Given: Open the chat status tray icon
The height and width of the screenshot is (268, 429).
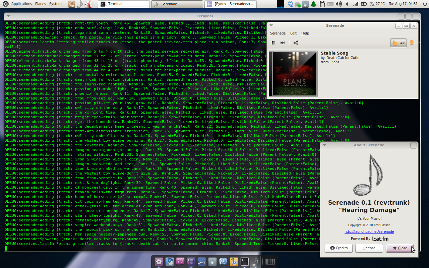Looking at the screenshot, I should (298, 4).
